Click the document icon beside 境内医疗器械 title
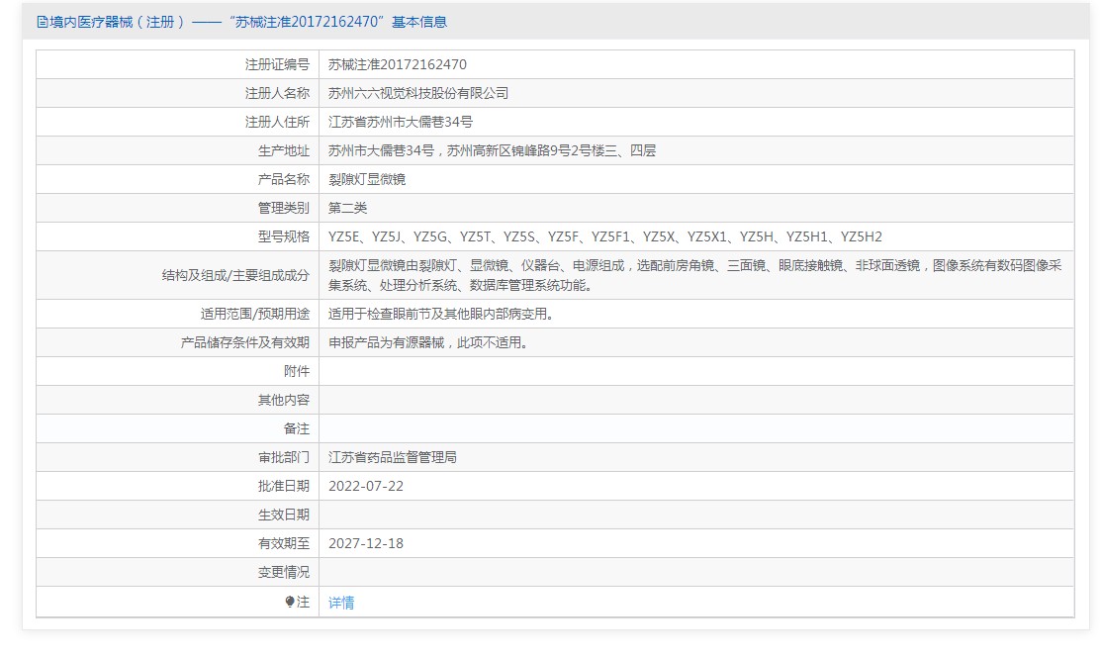Viewport: 1101px width, 656px height. tap(43, 23)
